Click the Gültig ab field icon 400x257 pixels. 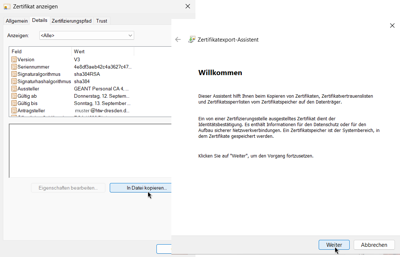click(x=14, y=96)
